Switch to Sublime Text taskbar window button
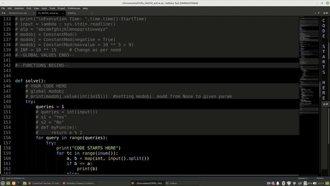Image resolution: width=330 pixels, height=186 pixels. (147, 183)
